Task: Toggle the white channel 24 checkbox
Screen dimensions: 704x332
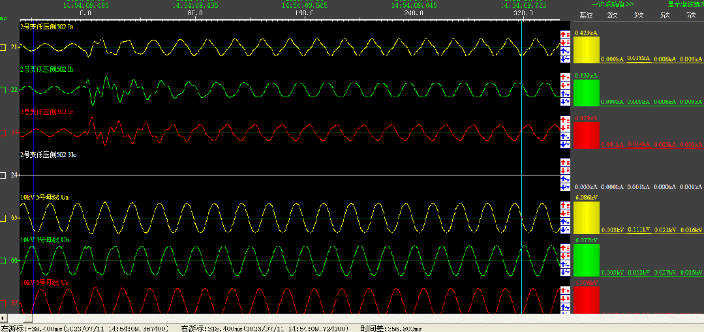Action: [x=3, y=175]
